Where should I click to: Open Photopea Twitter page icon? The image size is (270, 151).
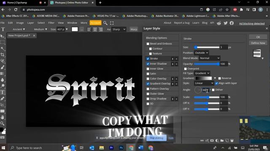[225, 23]
